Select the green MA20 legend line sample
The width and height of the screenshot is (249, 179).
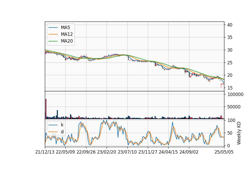53,41
